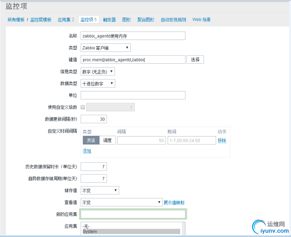Open the 查看值 dropdown
This screenshot has width=291, height=237.
pos(121,202)
